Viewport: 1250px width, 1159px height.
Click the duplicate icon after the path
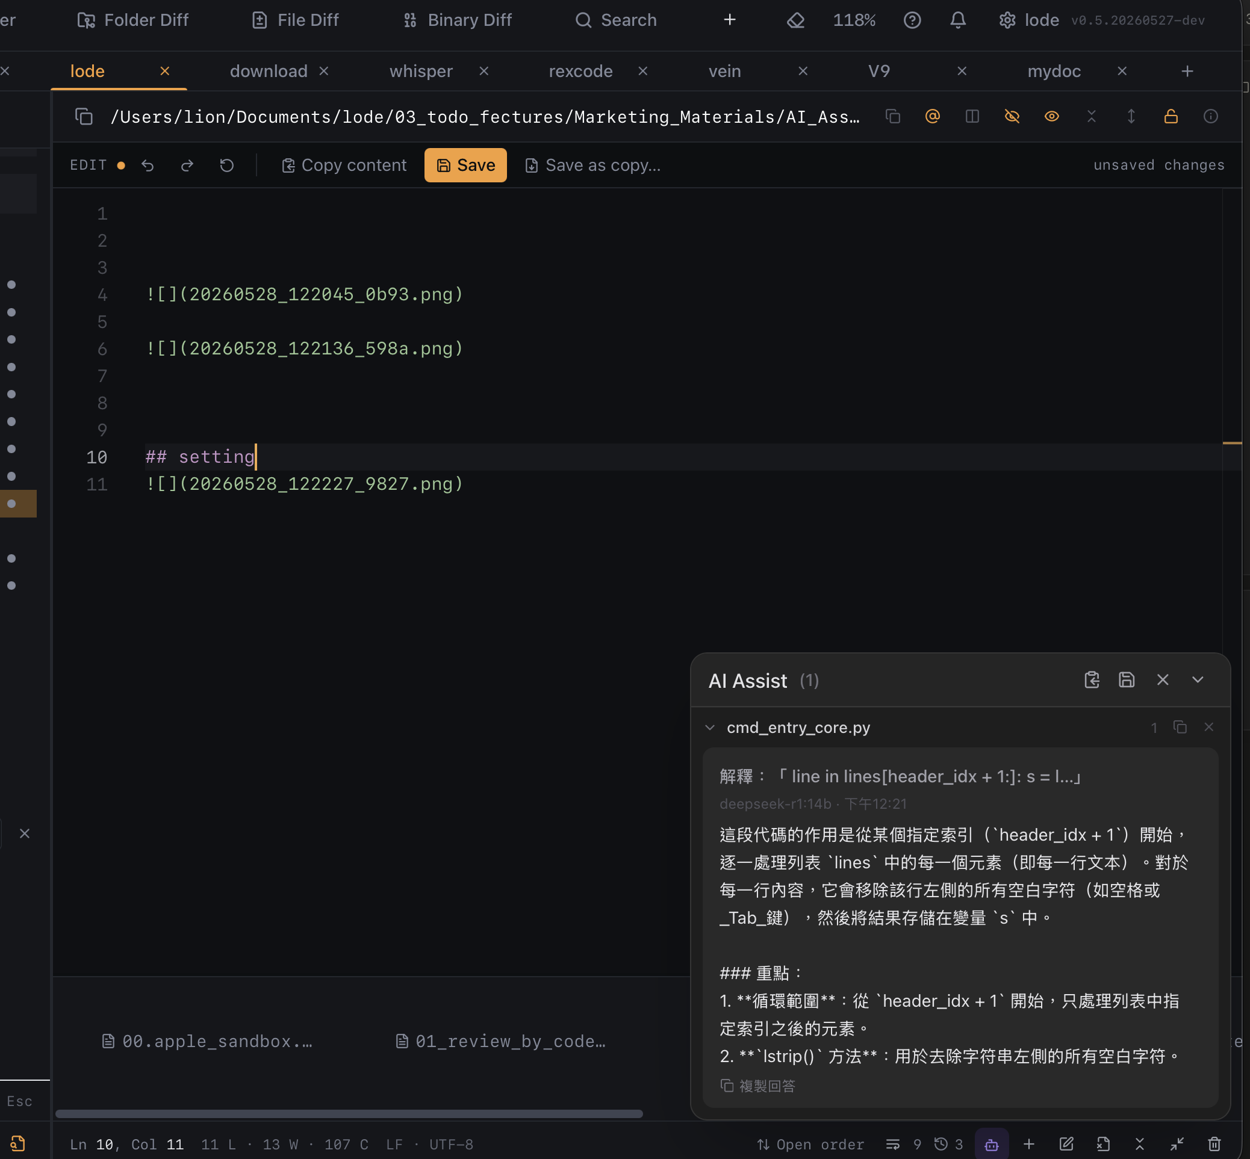point(893,117)
